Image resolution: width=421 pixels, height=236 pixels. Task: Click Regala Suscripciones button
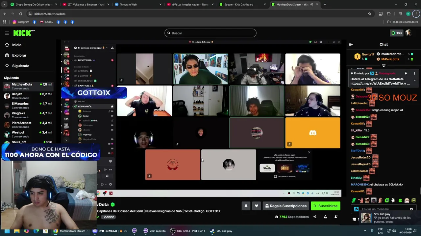[286, 206]
